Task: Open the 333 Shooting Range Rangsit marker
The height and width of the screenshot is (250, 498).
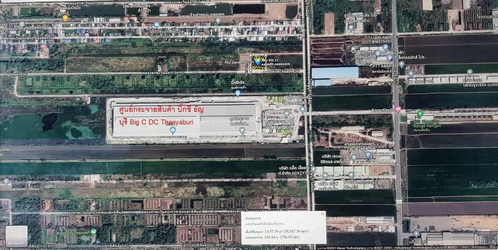Action: click(x=420, y=114)
